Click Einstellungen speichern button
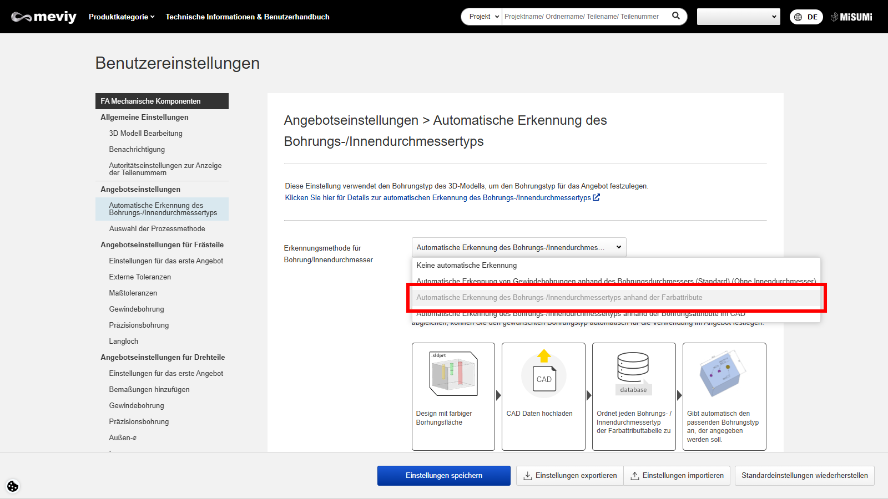888x499 pixels. point(443,476)
